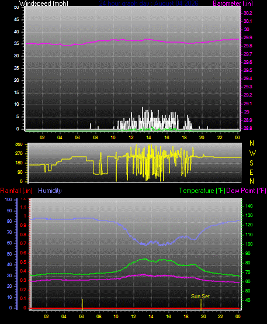Image resolution: width=267 pixels, height=324 pixels.
Task: Click the Rainfall (.in) legend label
Action: pyautogui.click(x=16, y=191)
